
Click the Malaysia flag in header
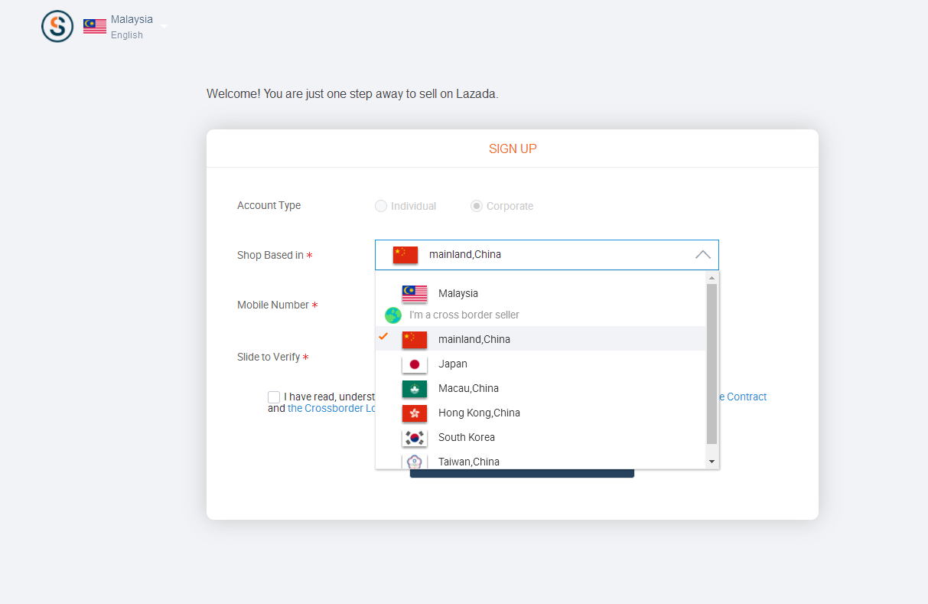coord(95,27)
